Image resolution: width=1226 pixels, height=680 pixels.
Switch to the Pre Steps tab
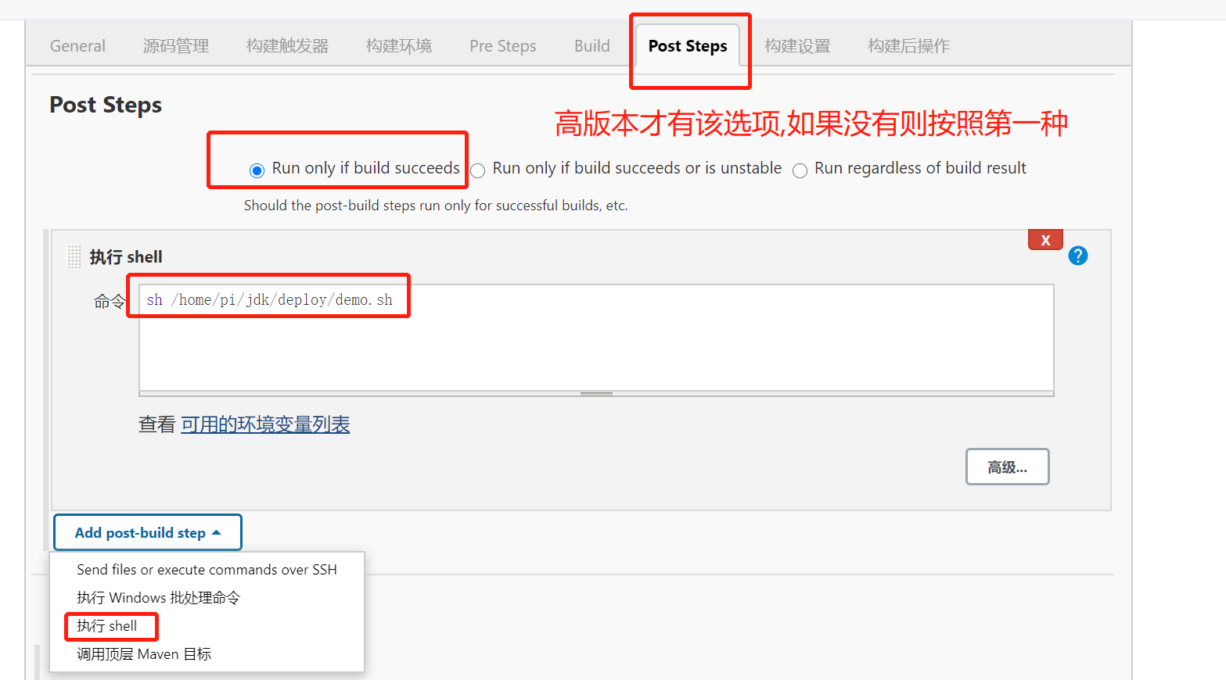click(502, 46)
